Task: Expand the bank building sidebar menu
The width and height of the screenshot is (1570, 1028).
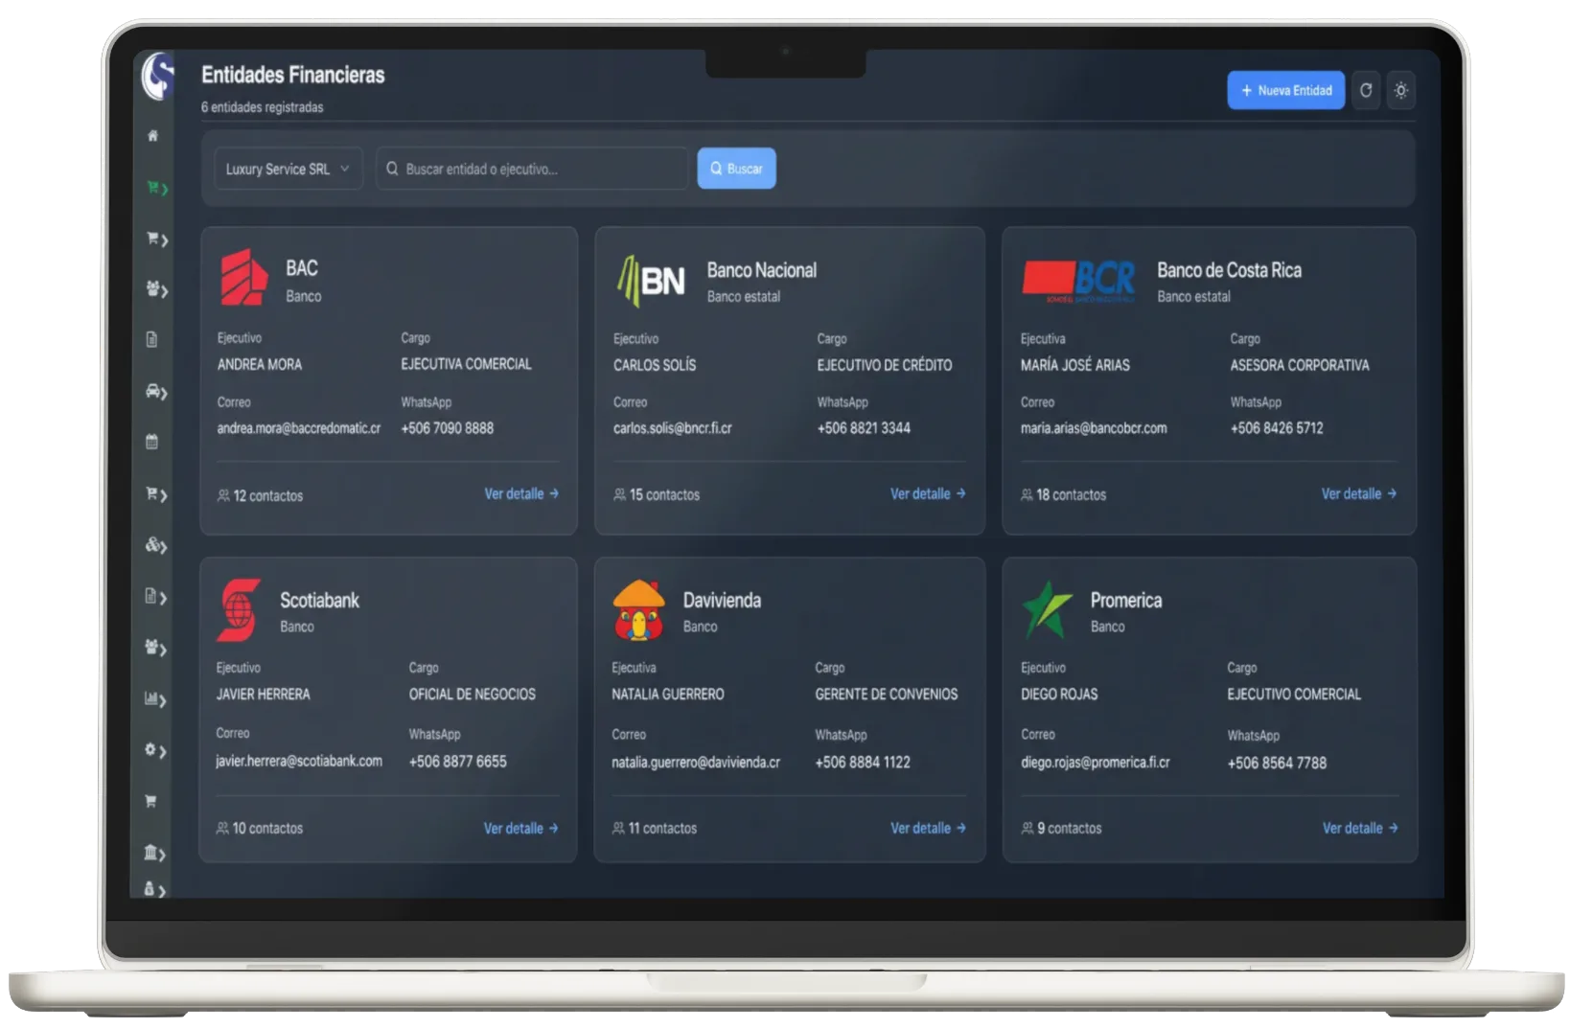Action: 155,853
